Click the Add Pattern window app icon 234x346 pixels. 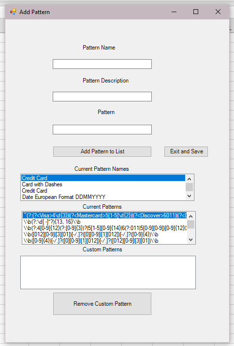(13, 12)
